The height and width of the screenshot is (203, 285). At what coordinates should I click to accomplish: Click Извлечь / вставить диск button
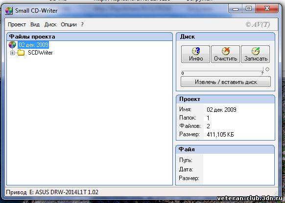pyautogui.click(x=226, y=81)
